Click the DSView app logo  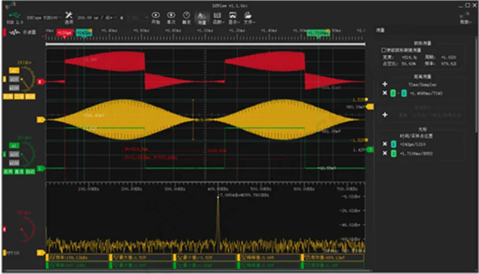[10, 5]
